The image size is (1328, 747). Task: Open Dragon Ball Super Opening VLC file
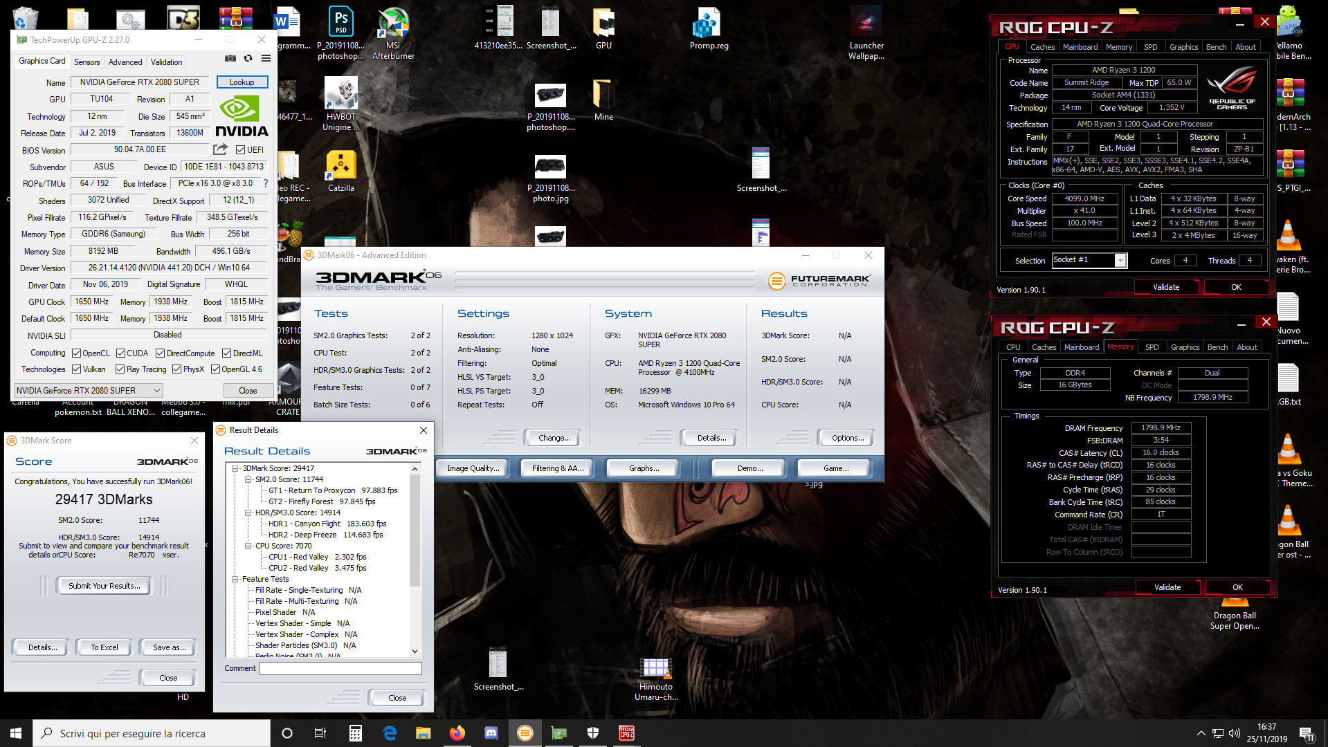tap(1235, 612)
